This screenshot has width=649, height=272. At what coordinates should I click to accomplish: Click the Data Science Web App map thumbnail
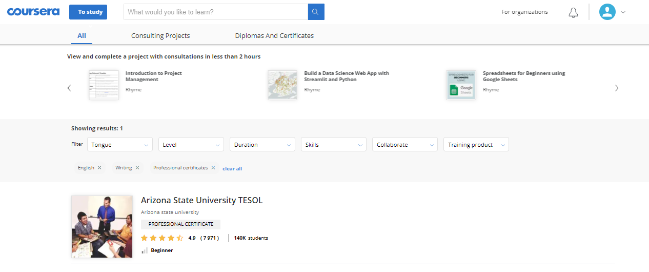282,85
